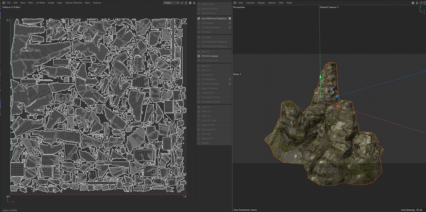The image size is (426, 212).
Task: Open UV Rectangularize gear settings
Action: click(x=230, y=84)
